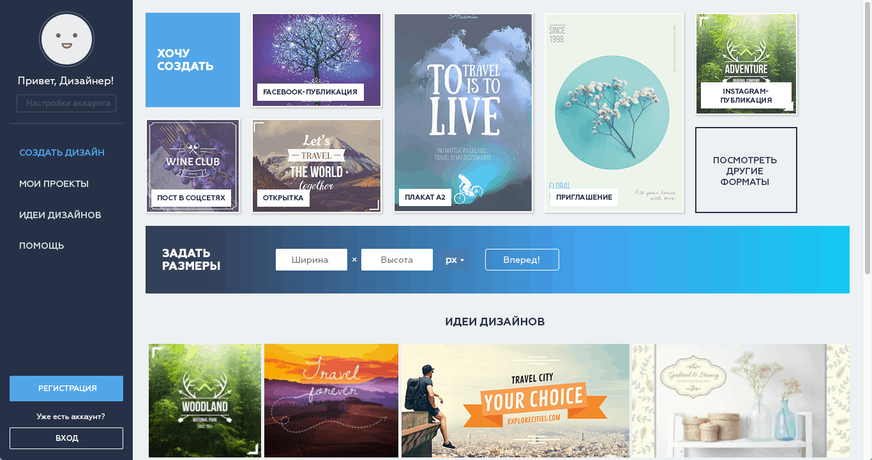Screen dimensions: 872x460
Task: Select the Приглашение floral template
Action: [614, 112]
